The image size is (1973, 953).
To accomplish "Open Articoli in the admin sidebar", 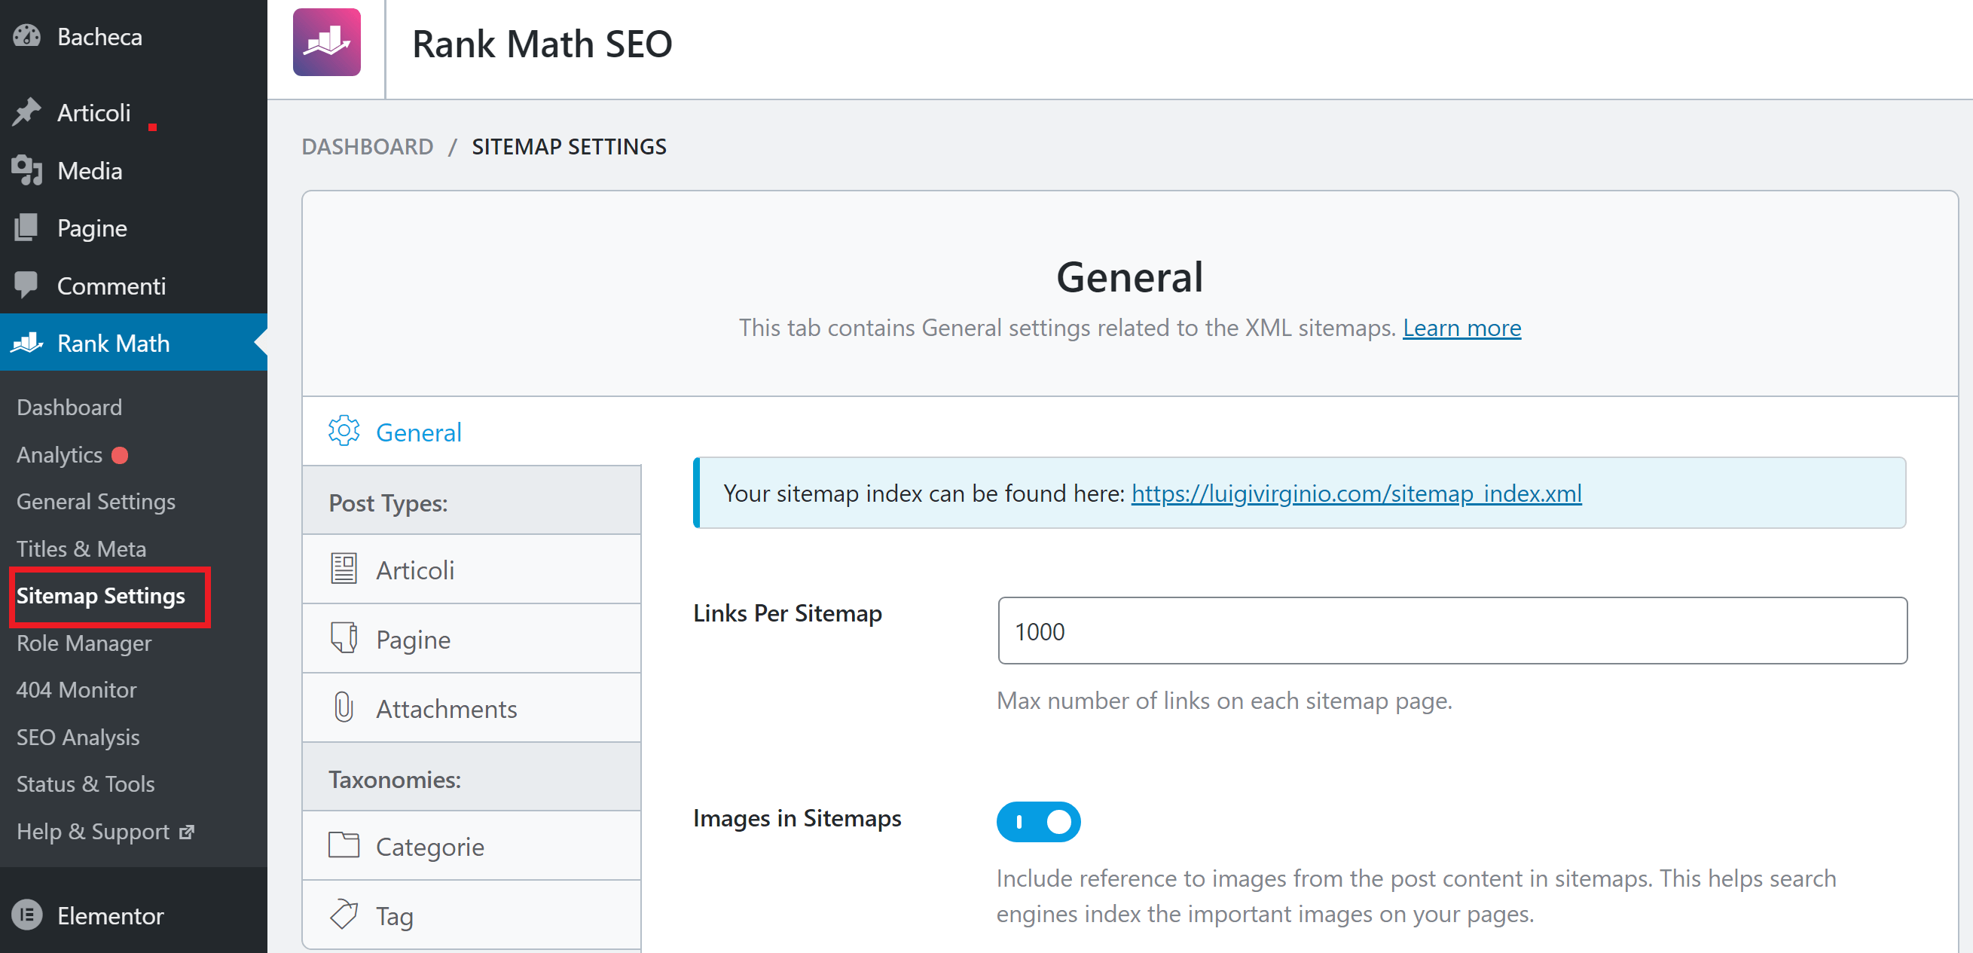I will pos(133,111).
